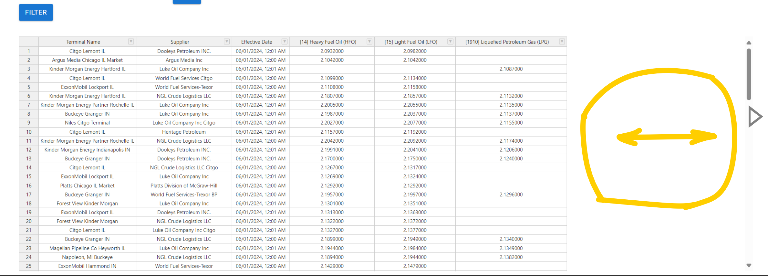Viewport: 768px width, 276px height.
Task: Click scrollbar down arrow
Action: pos(749,265)
